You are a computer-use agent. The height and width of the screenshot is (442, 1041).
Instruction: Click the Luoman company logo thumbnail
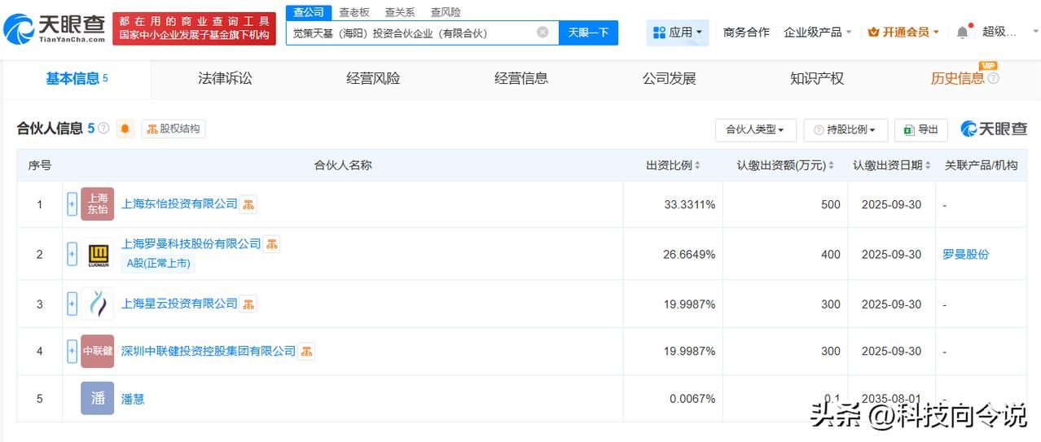pos(98,254)
